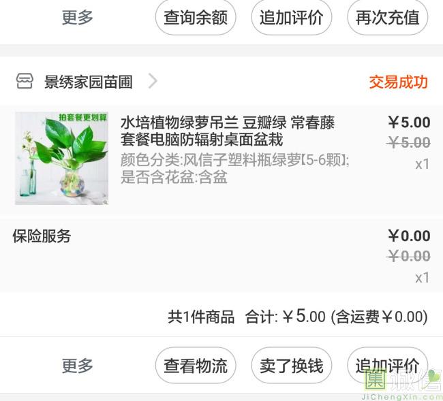
Task: Click the shop storefront icon
Action: 25,81
